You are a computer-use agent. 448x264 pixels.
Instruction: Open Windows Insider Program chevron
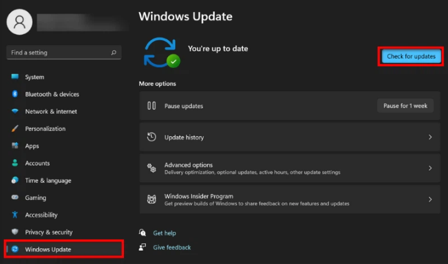pos(430,199)
